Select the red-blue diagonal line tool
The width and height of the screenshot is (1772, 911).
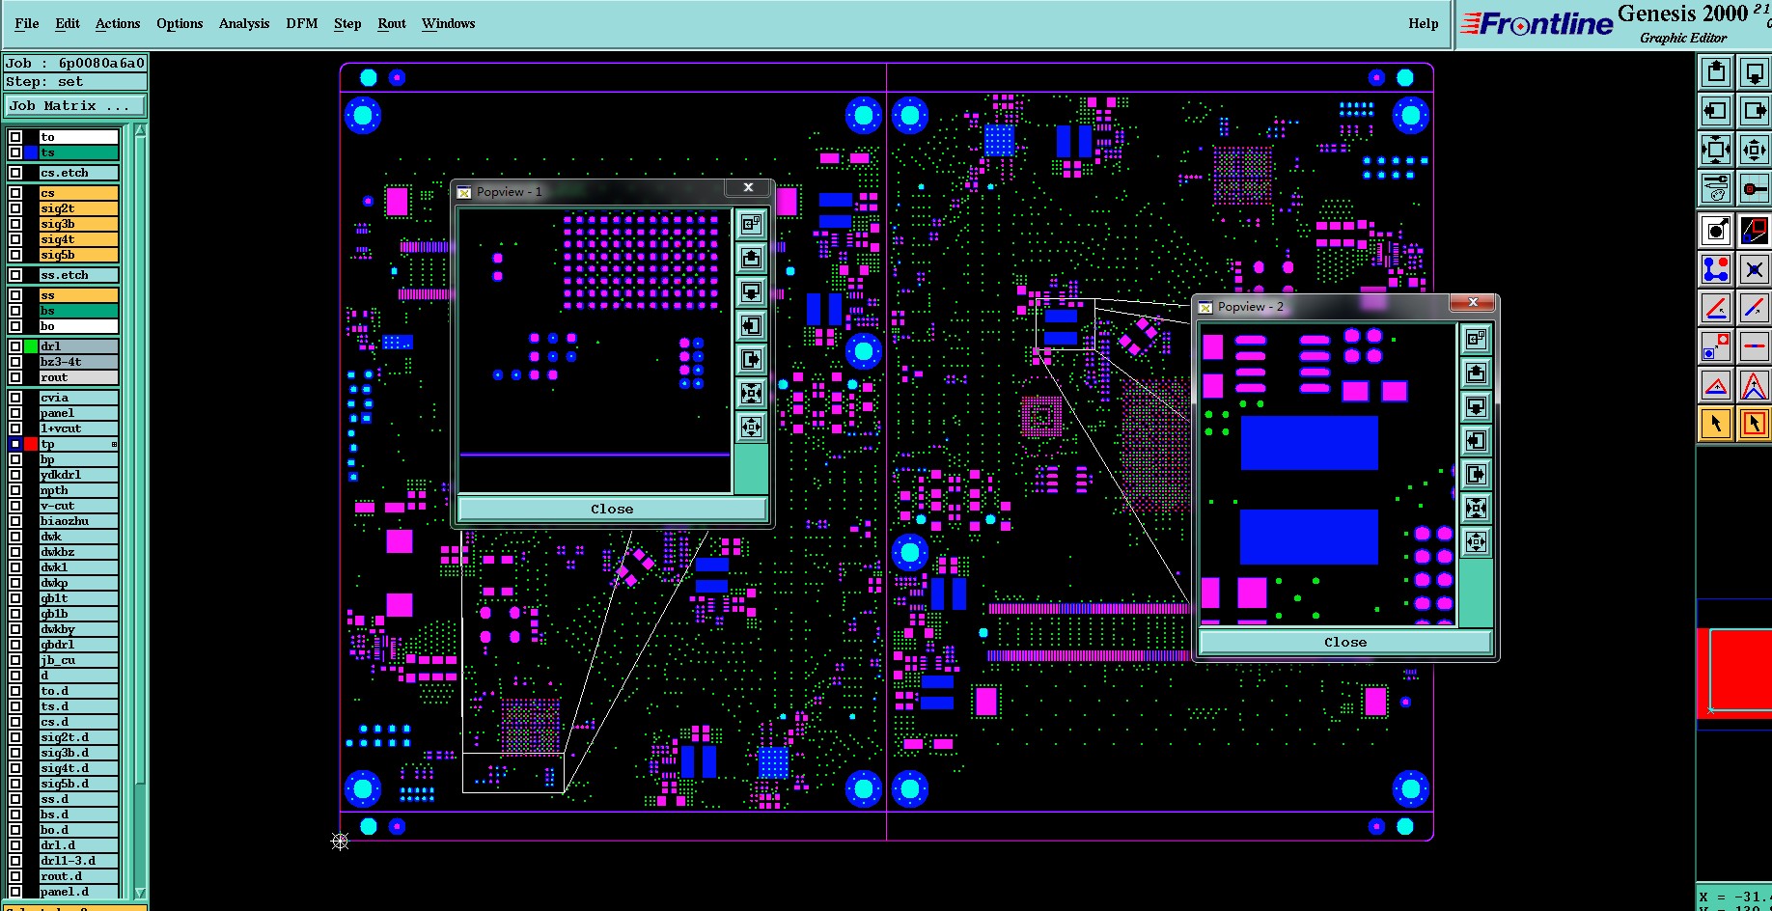(1754, 308)
